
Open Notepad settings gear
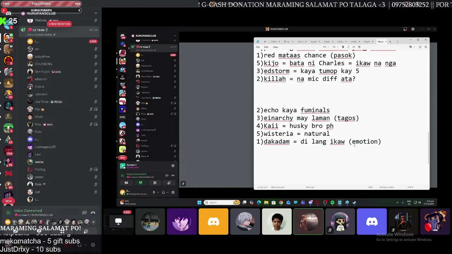tap(426, 47)
